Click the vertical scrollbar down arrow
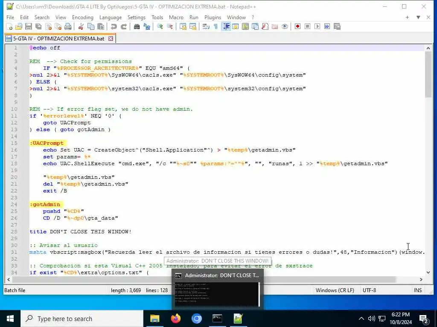 click(428, 272)
